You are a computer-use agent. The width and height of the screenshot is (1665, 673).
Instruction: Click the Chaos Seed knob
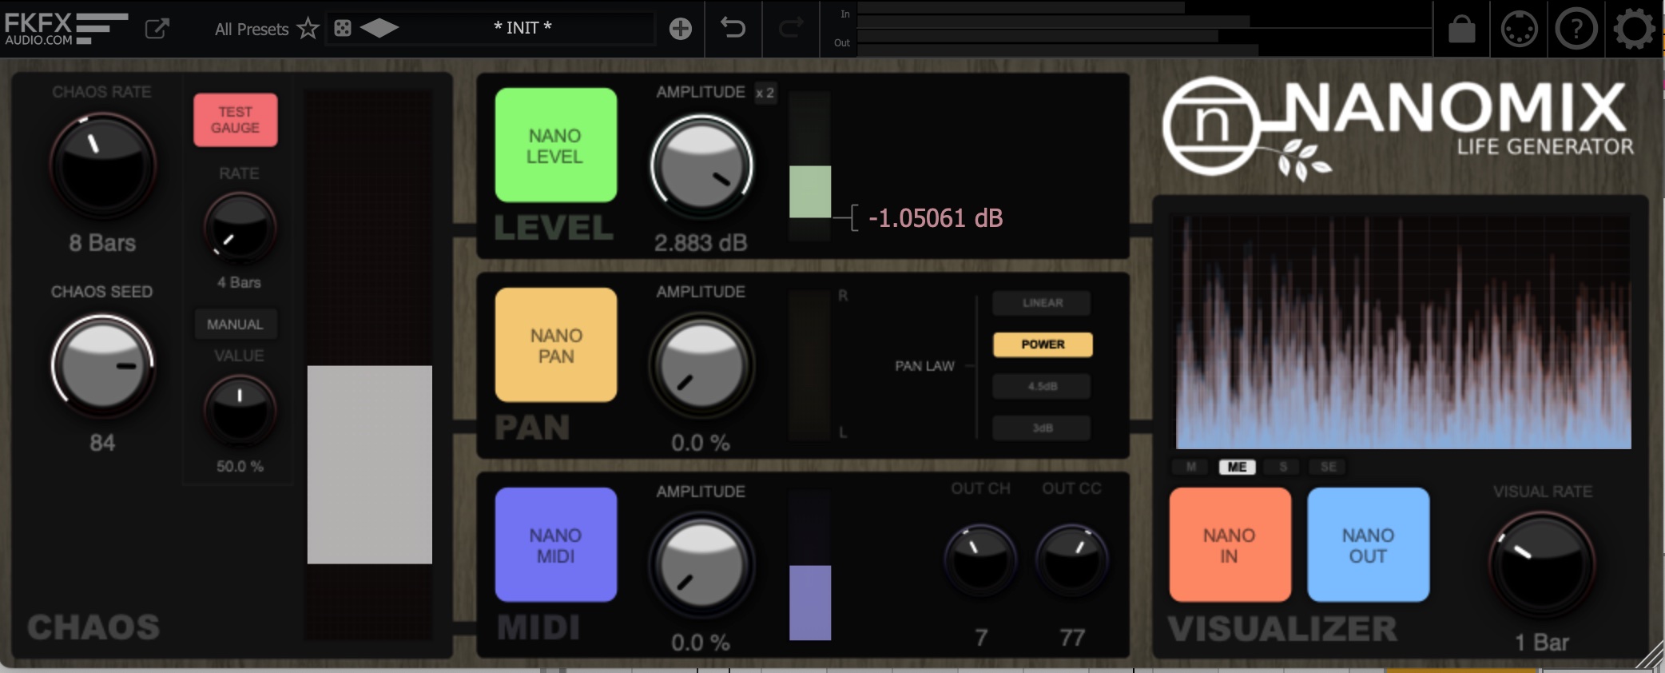[103, 365]
